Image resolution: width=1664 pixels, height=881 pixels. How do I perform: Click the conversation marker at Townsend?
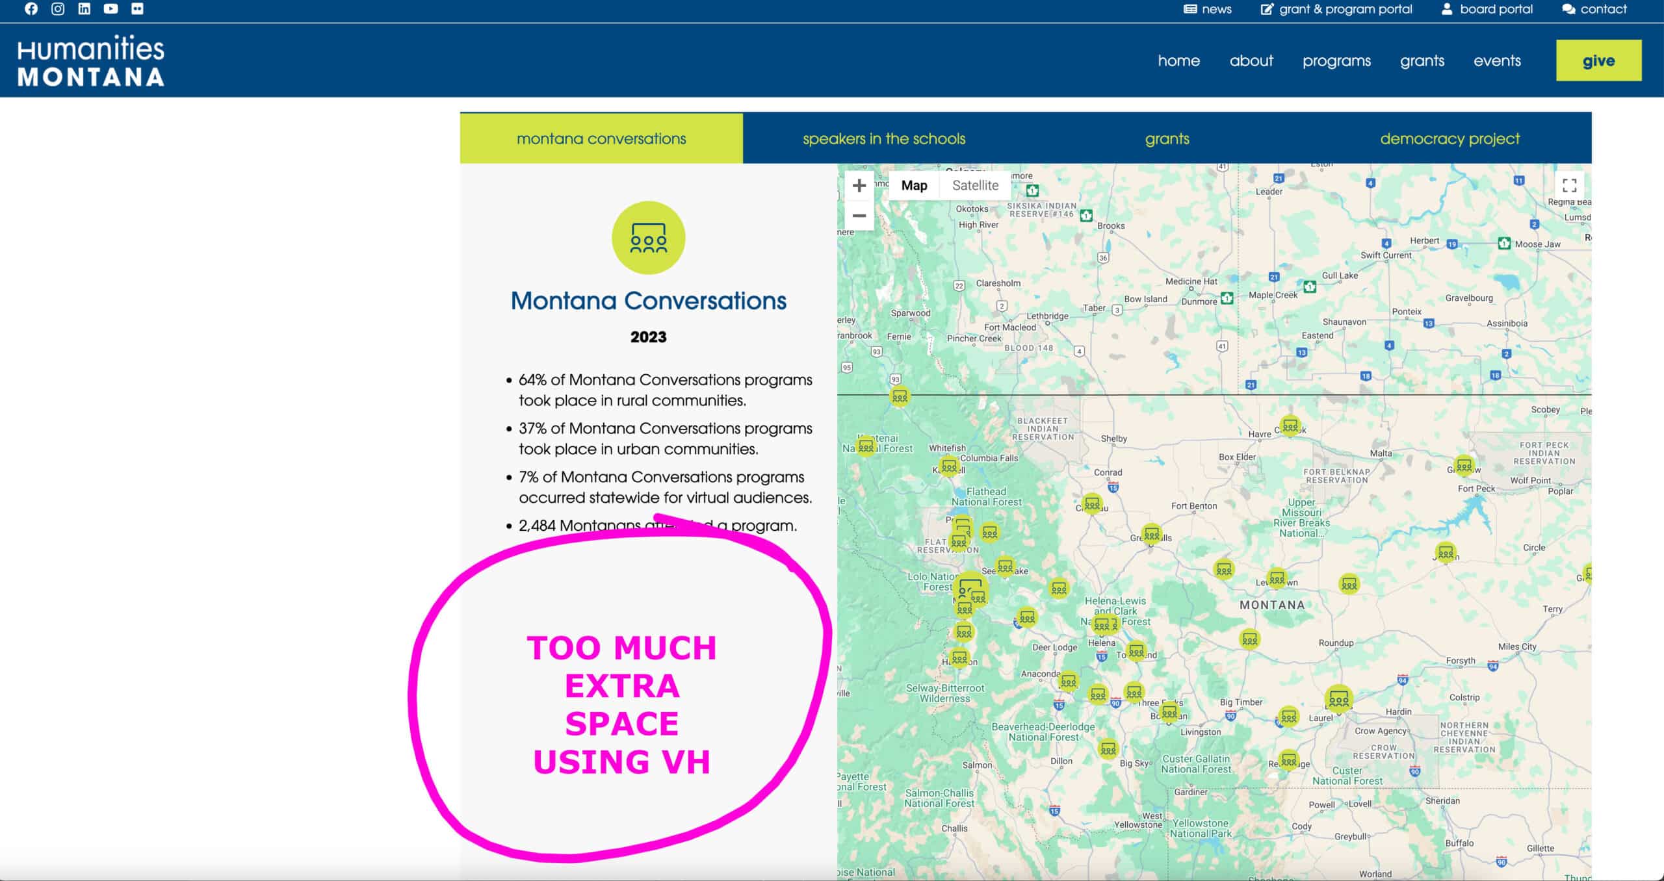click(1136, 650)
